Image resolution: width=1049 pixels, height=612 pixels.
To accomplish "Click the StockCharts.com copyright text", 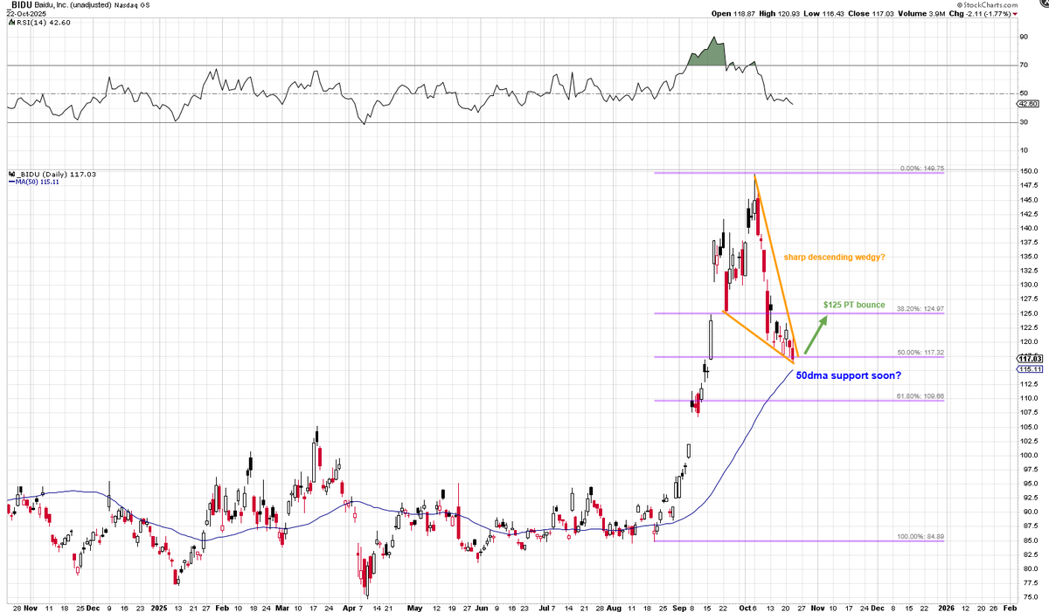I will click(x=988, y=5).
